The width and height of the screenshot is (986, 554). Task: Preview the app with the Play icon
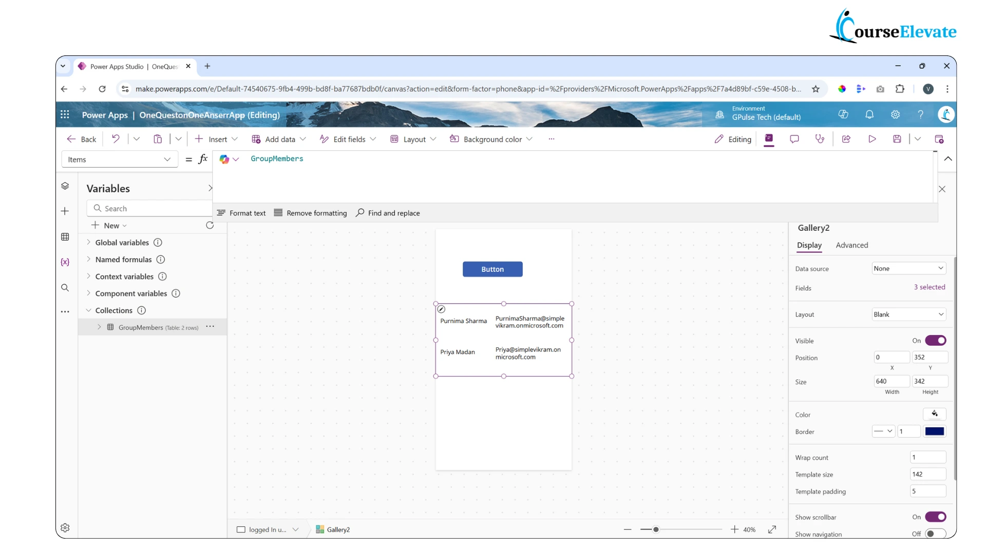tap(872, 139)
